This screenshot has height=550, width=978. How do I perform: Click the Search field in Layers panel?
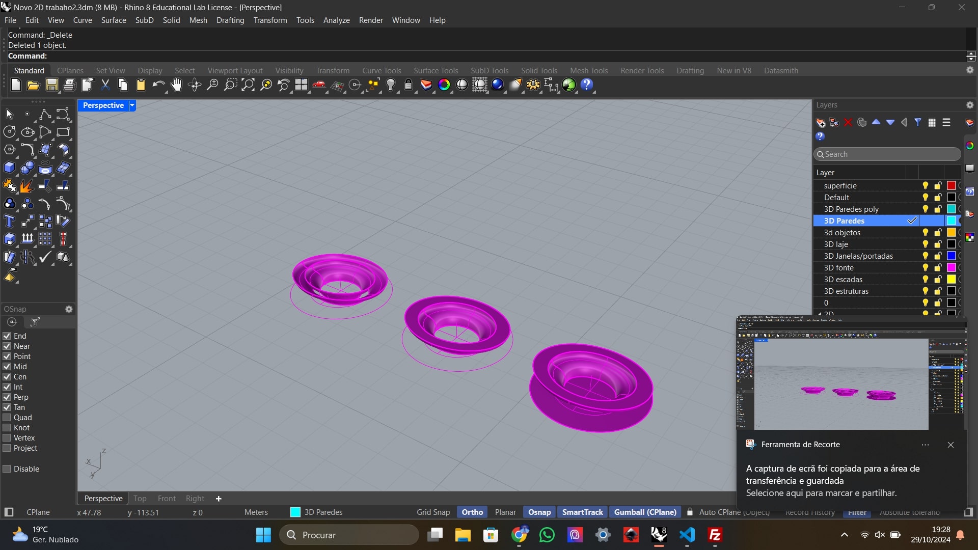[887, 154]
